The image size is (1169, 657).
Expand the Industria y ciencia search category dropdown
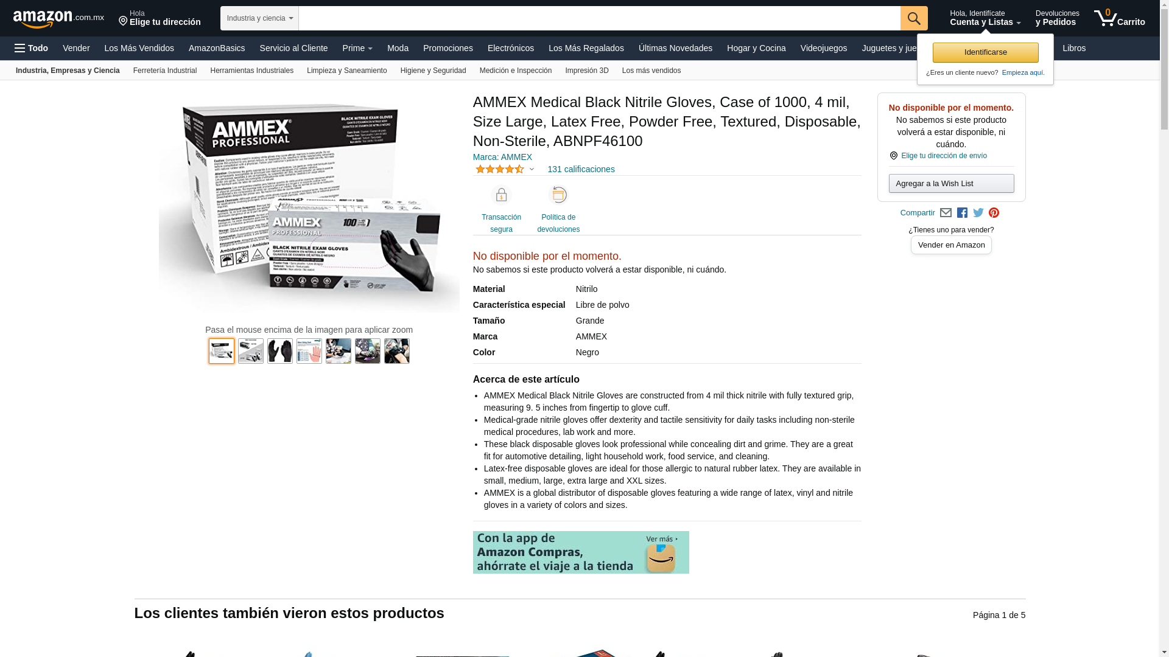pos(259,18)
